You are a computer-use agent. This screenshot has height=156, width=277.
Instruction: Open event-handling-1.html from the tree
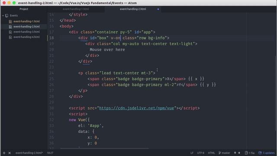pos(26,21)
